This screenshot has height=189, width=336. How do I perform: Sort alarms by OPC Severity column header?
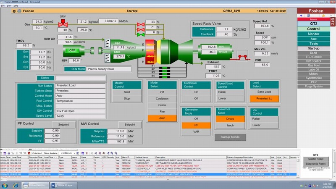tap(108, 157)
